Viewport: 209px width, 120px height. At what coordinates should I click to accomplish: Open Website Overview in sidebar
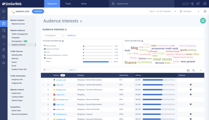click(18, 24)
